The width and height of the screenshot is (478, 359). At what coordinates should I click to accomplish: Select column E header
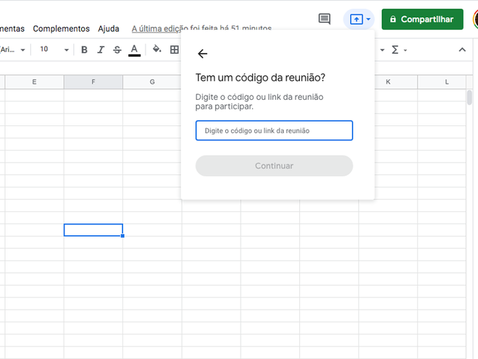(34, 82)
